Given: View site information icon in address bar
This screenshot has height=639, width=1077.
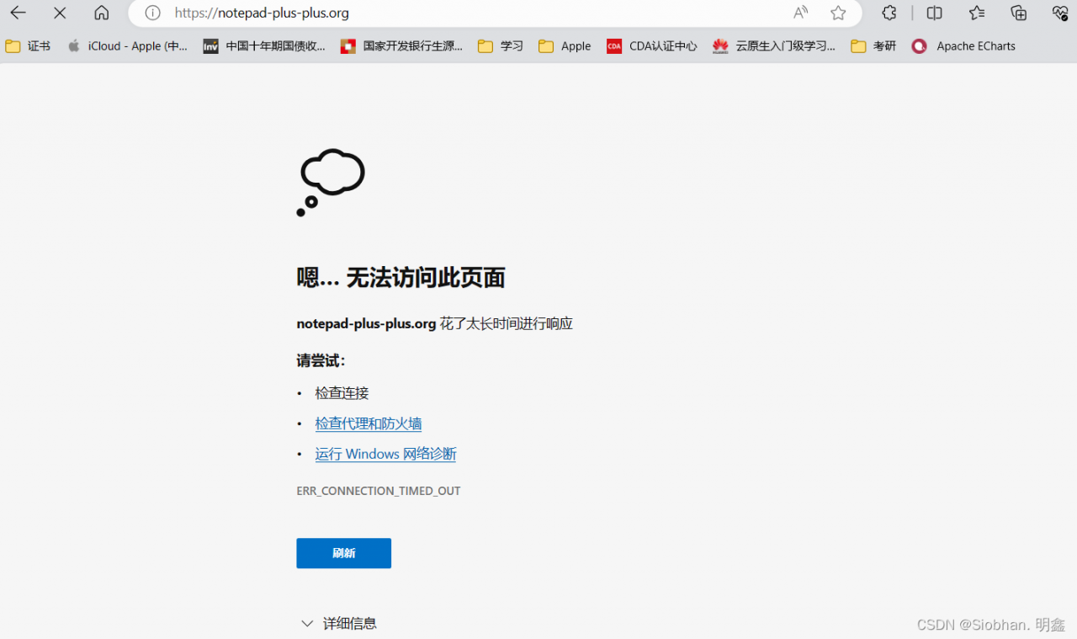Looking at the screenshot, I should pos(152,13).
